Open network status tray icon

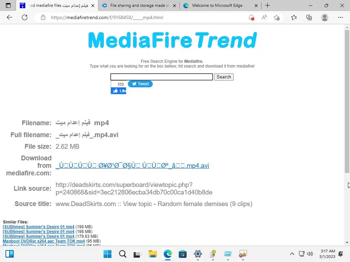click(x=302, y=254)
